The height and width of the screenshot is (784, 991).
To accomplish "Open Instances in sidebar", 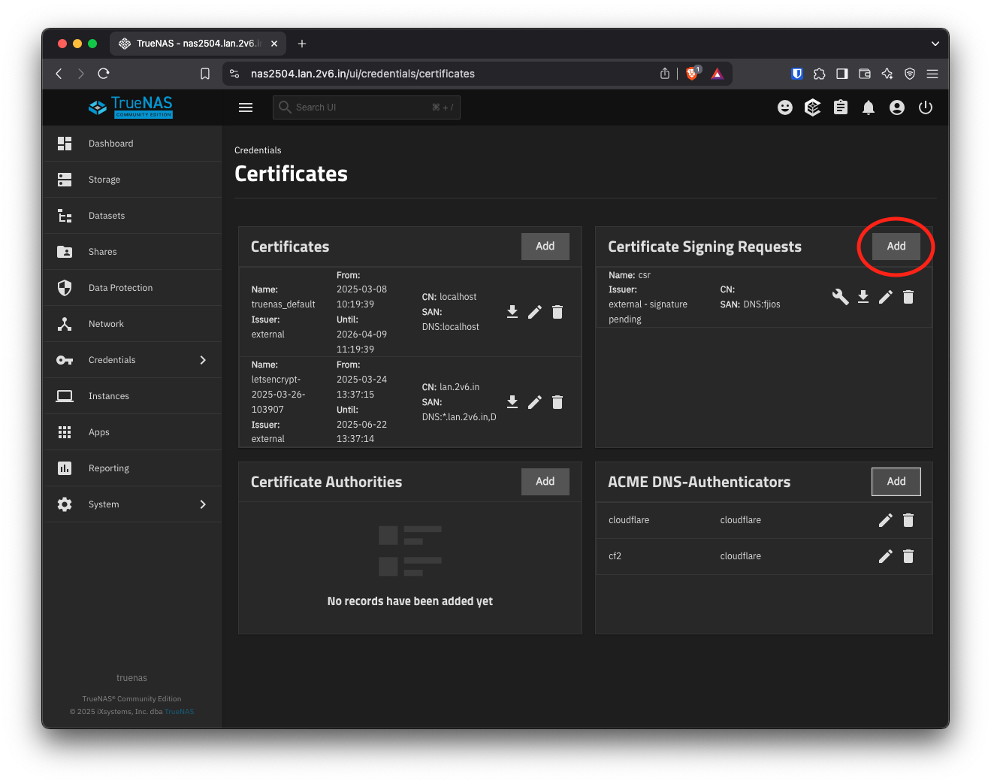I will 132,396.
